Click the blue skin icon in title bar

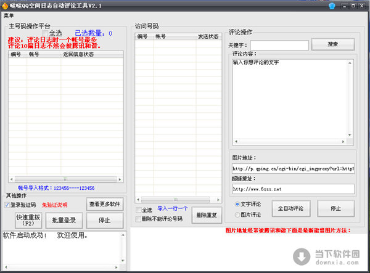tap(332, 6)
